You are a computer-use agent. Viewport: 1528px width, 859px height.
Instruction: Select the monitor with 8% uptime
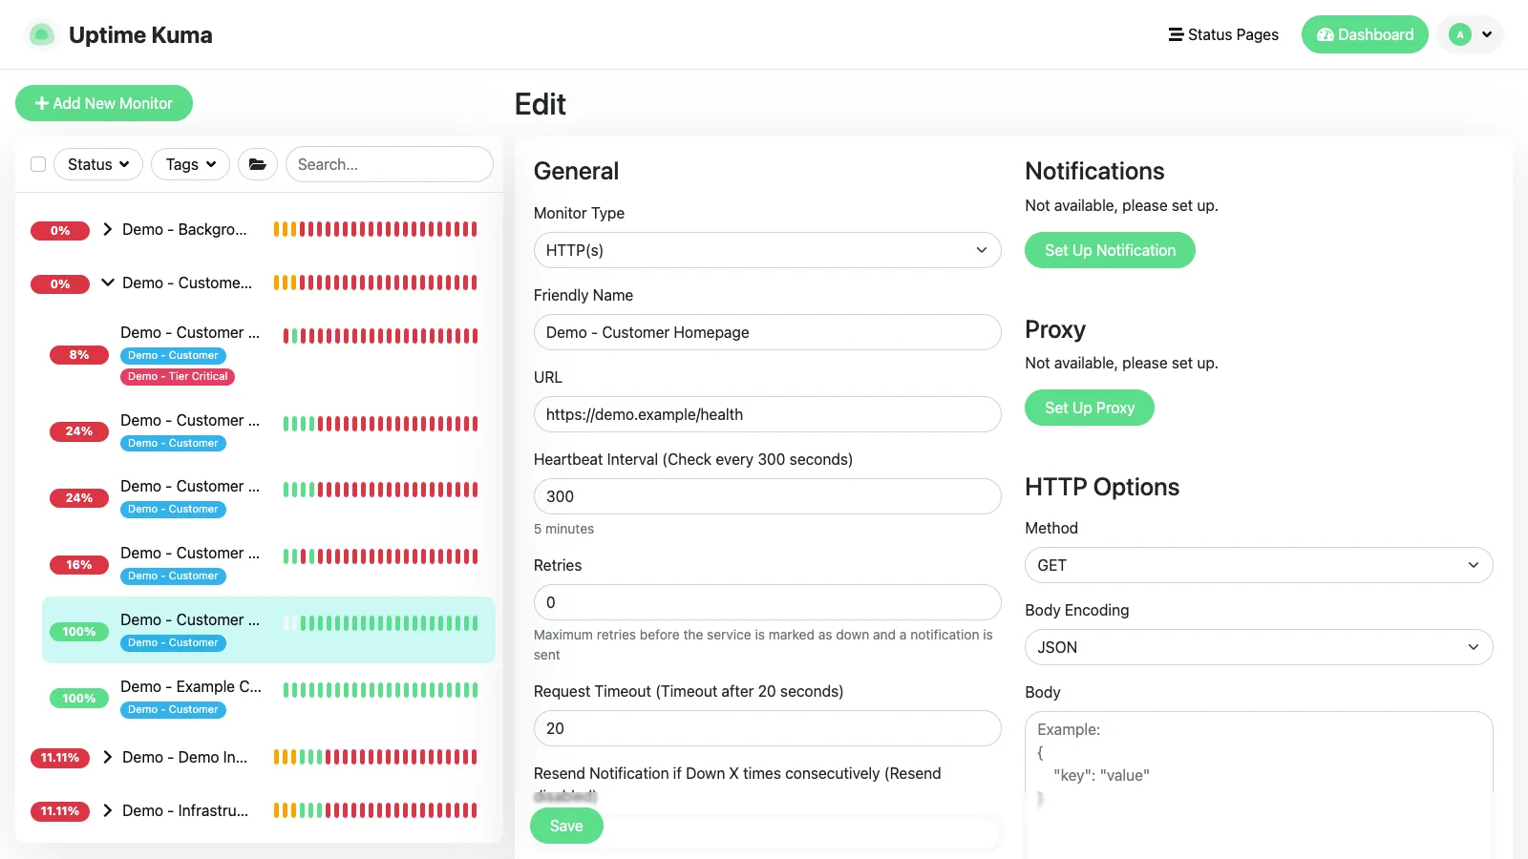(268, 354)
